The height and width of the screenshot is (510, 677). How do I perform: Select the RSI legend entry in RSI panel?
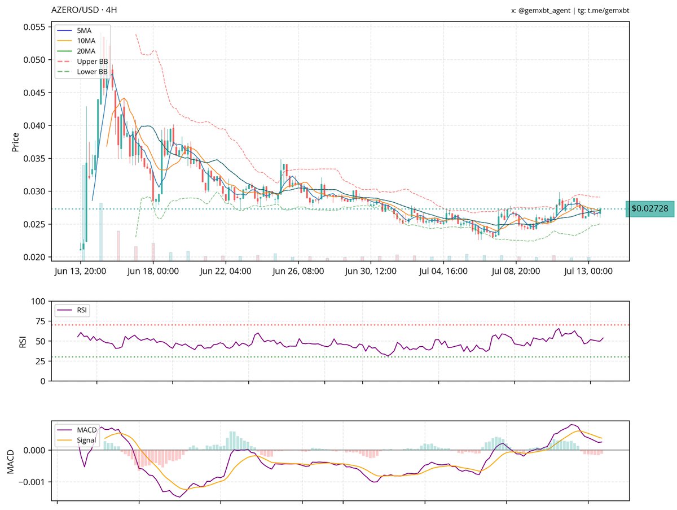(73, 310)
